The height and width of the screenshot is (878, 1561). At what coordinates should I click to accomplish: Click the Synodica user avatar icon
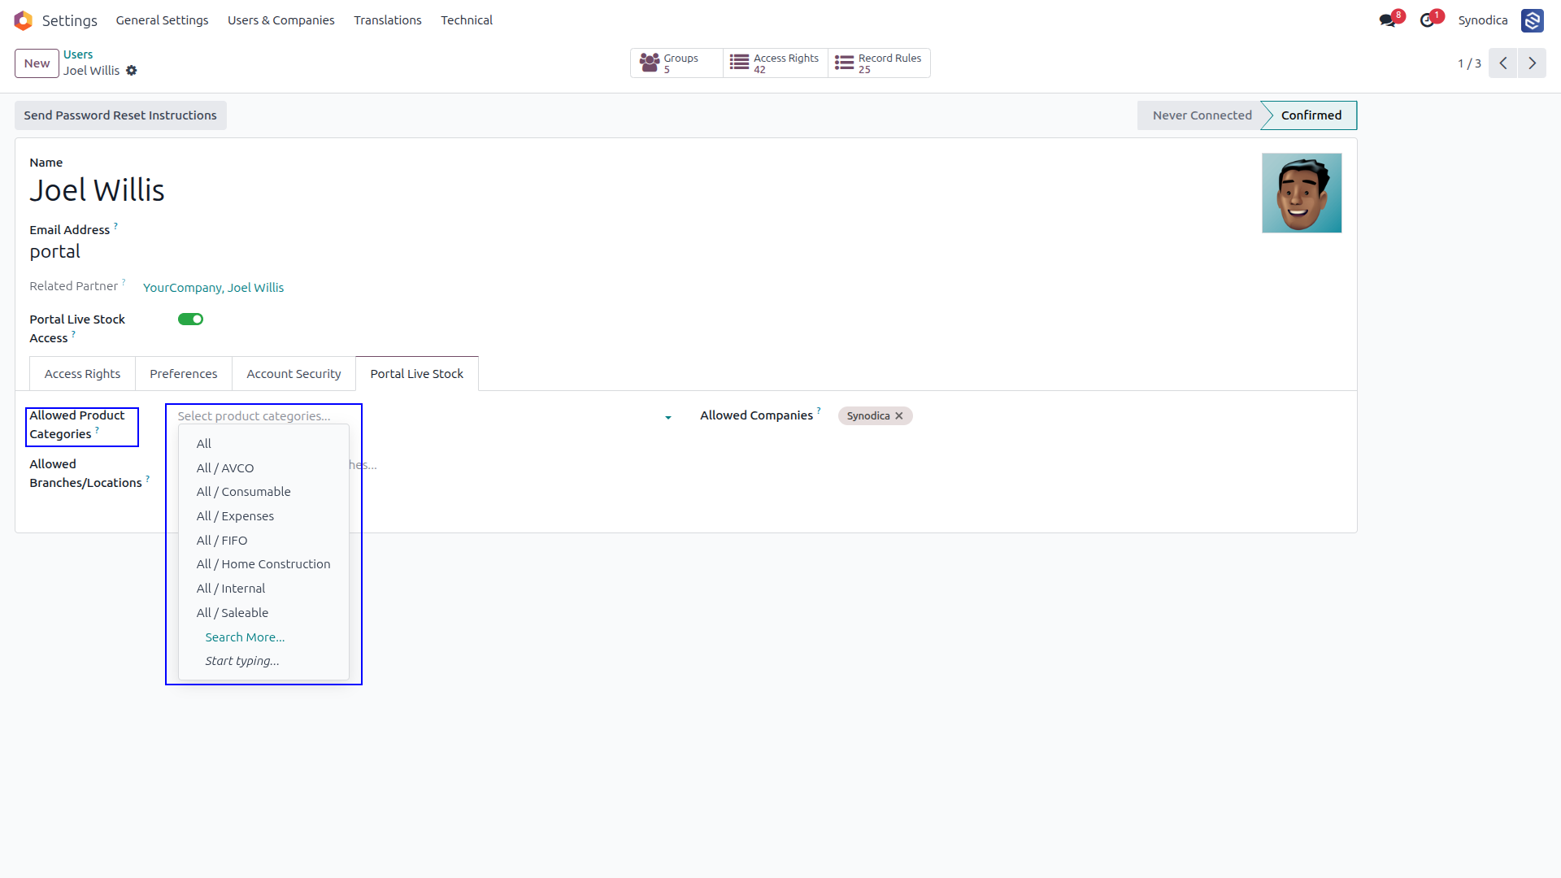[x=1533, y=20]
